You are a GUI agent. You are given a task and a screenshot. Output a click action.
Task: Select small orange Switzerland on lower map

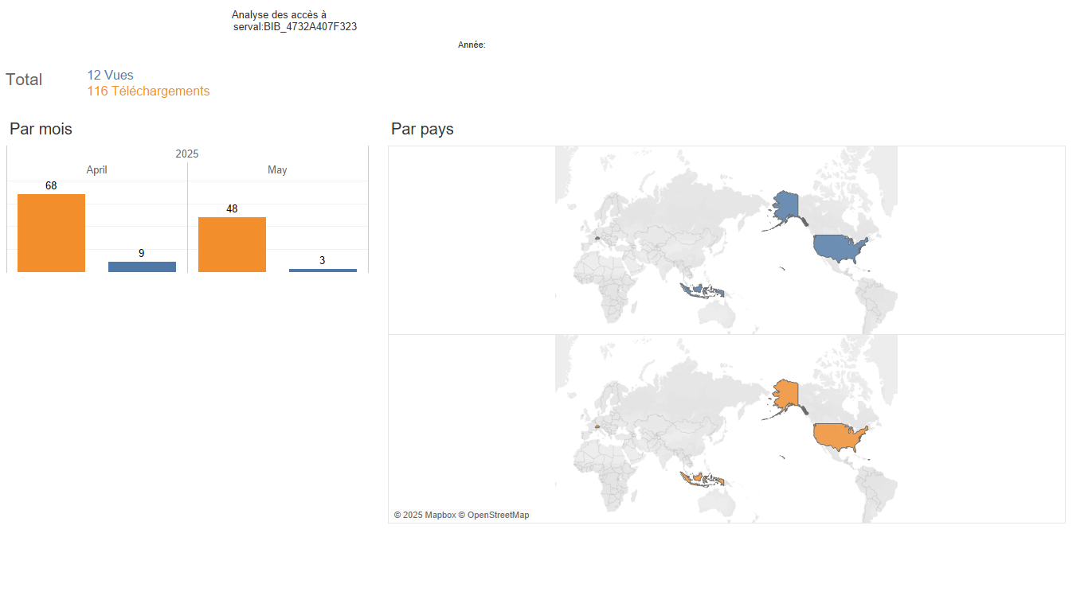point(597,426)
